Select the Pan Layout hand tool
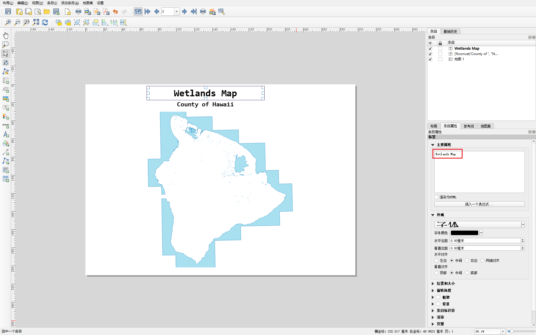The width and height of the screenshot is (536, 335). [x=6, y=35]
